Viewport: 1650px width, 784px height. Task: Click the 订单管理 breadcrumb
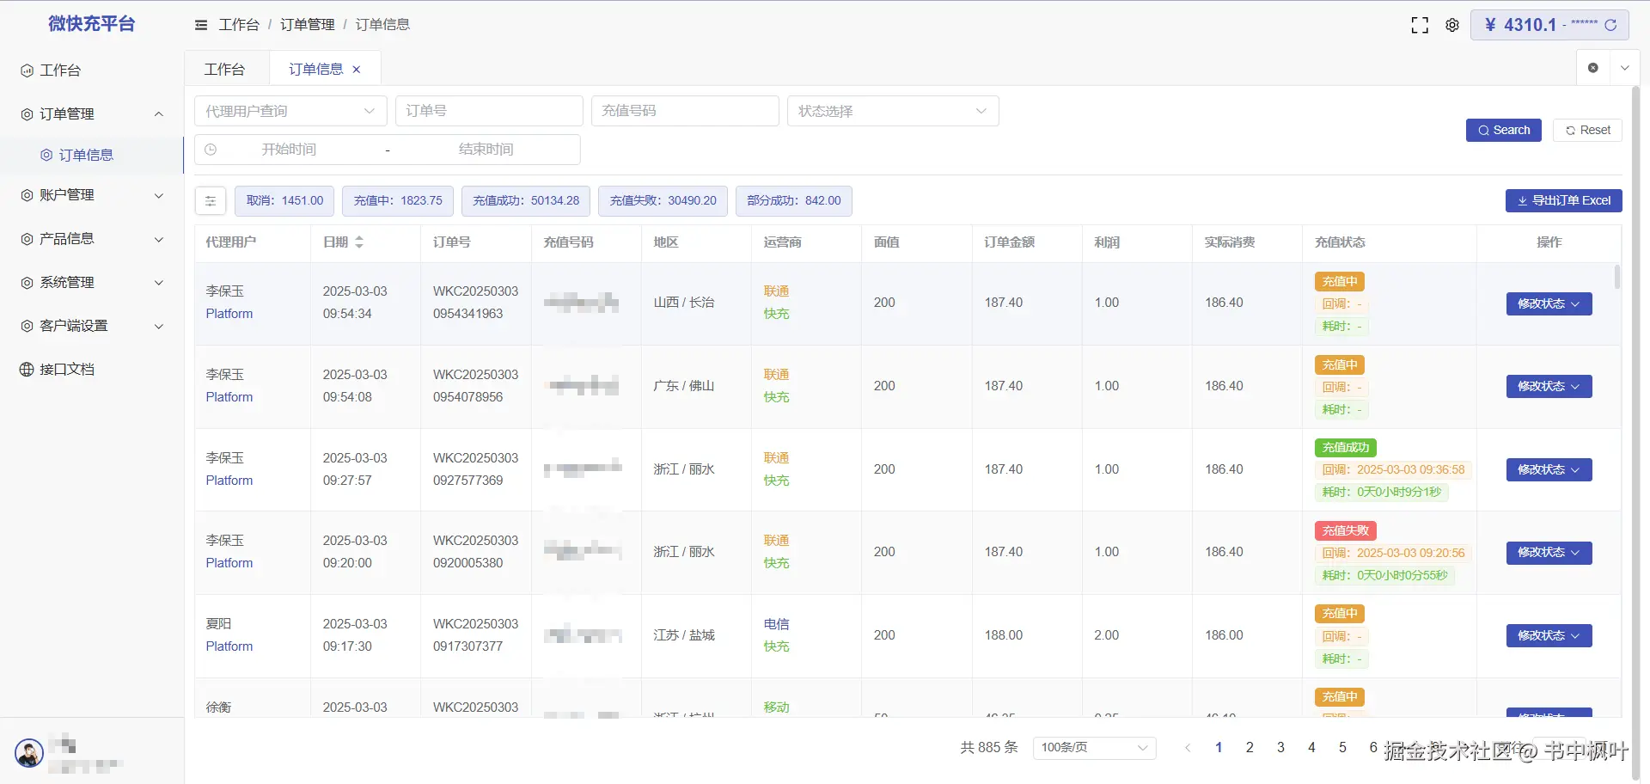point(308,25)
